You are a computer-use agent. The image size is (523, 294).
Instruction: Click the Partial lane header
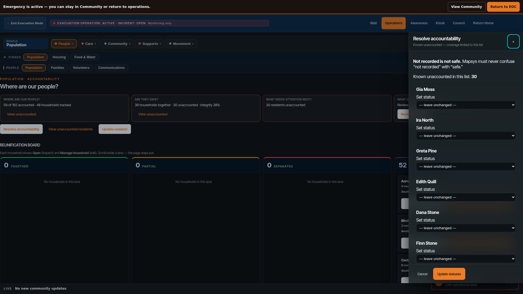196,166
